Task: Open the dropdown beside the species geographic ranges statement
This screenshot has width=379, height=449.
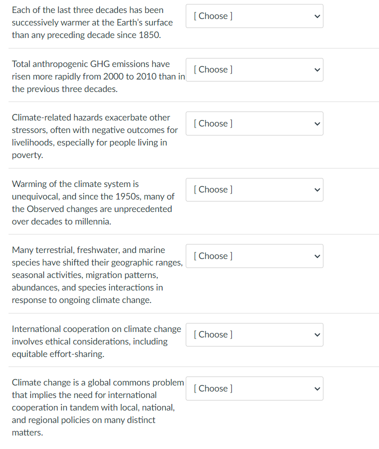Action: click(x=254, y=256)
